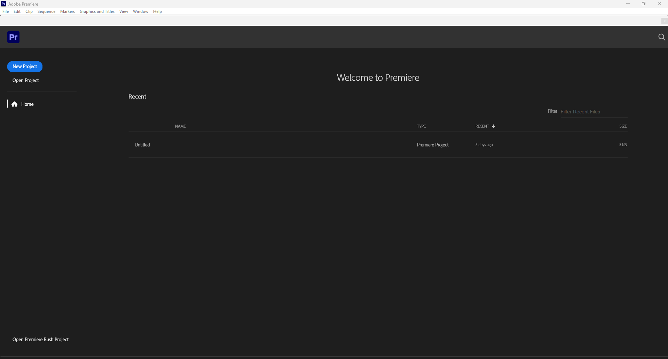Click the Adobe Premiere title bar icon

(x=3, y=4)
